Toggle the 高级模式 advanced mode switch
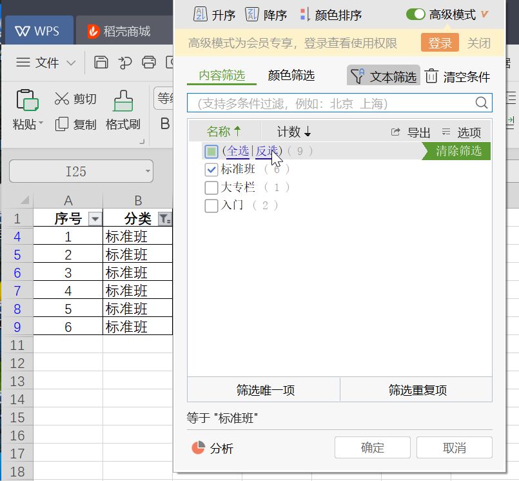This screenshot has width=519, height=481. 415,14
